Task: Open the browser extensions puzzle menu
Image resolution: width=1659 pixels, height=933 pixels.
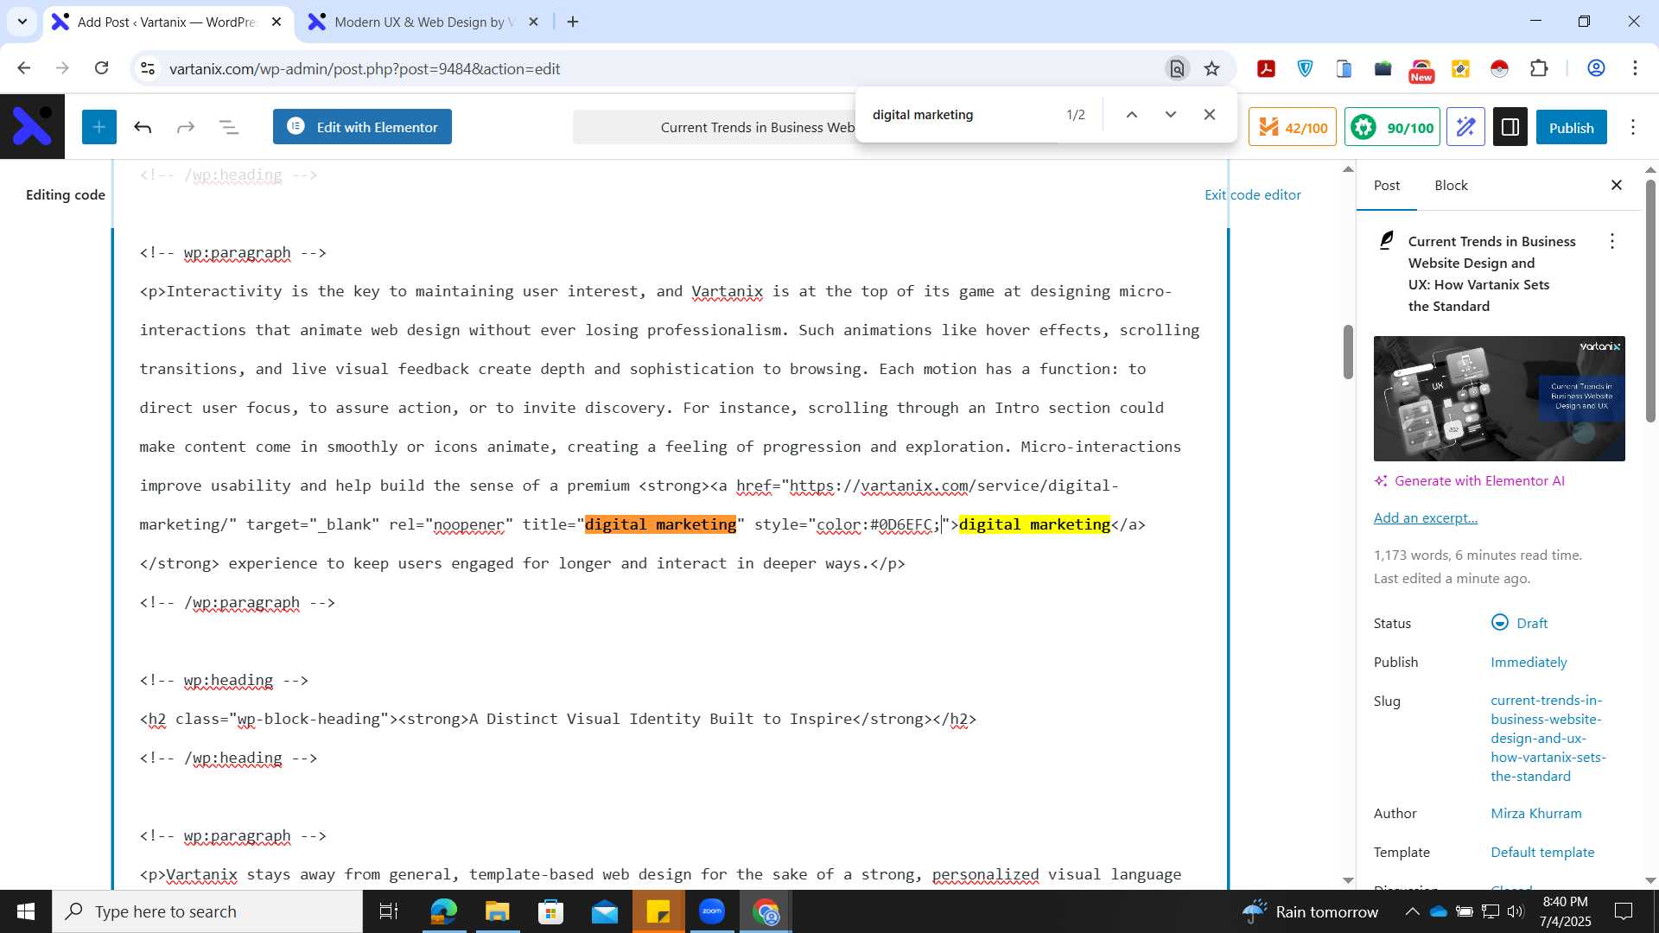Action: (x=1539, y=68)
